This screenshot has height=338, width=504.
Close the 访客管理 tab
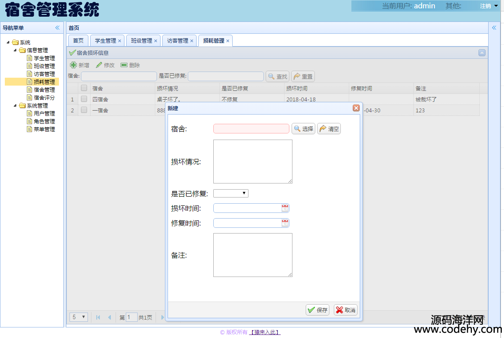[192, 41]
